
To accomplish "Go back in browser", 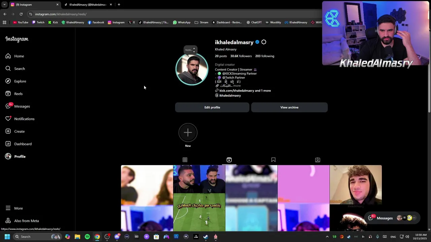I will coord(5,14).
